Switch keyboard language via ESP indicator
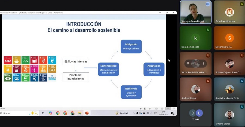The height and width of the screenshot is (127, 245). point(155,113)
